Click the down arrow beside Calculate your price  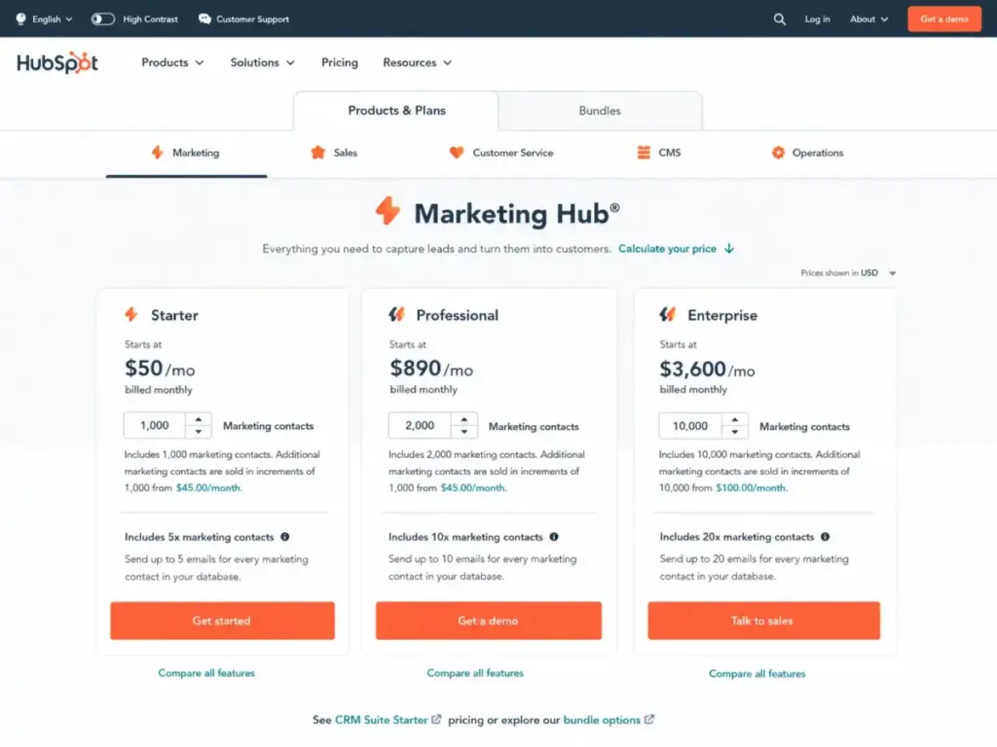pos(729,248)
